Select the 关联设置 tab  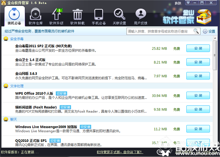(120, 17)
